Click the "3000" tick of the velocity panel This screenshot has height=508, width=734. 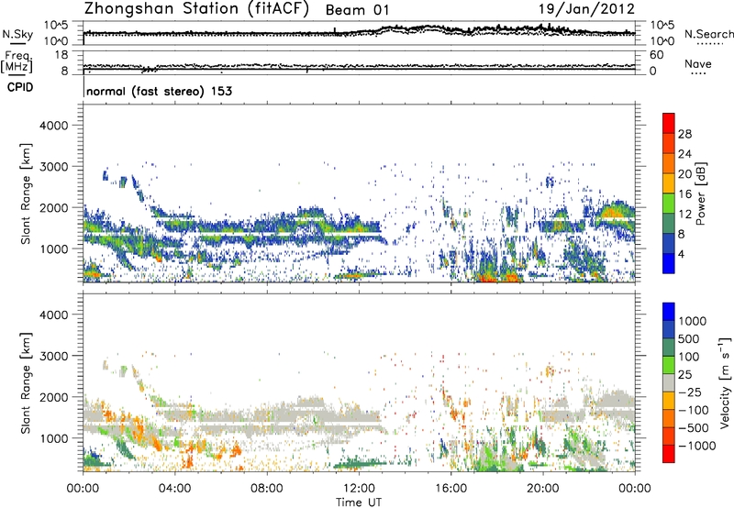pyautogui.click(x=53, y=356)
